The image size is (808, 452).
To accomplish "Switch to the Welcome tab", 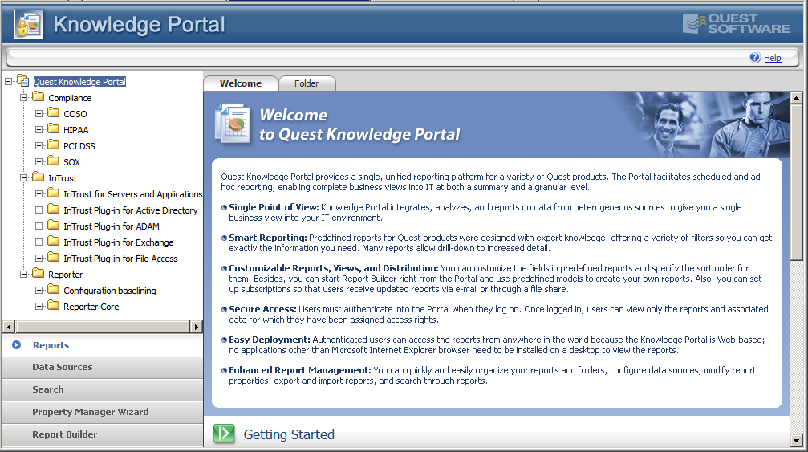I will click(x=241, y=83).
